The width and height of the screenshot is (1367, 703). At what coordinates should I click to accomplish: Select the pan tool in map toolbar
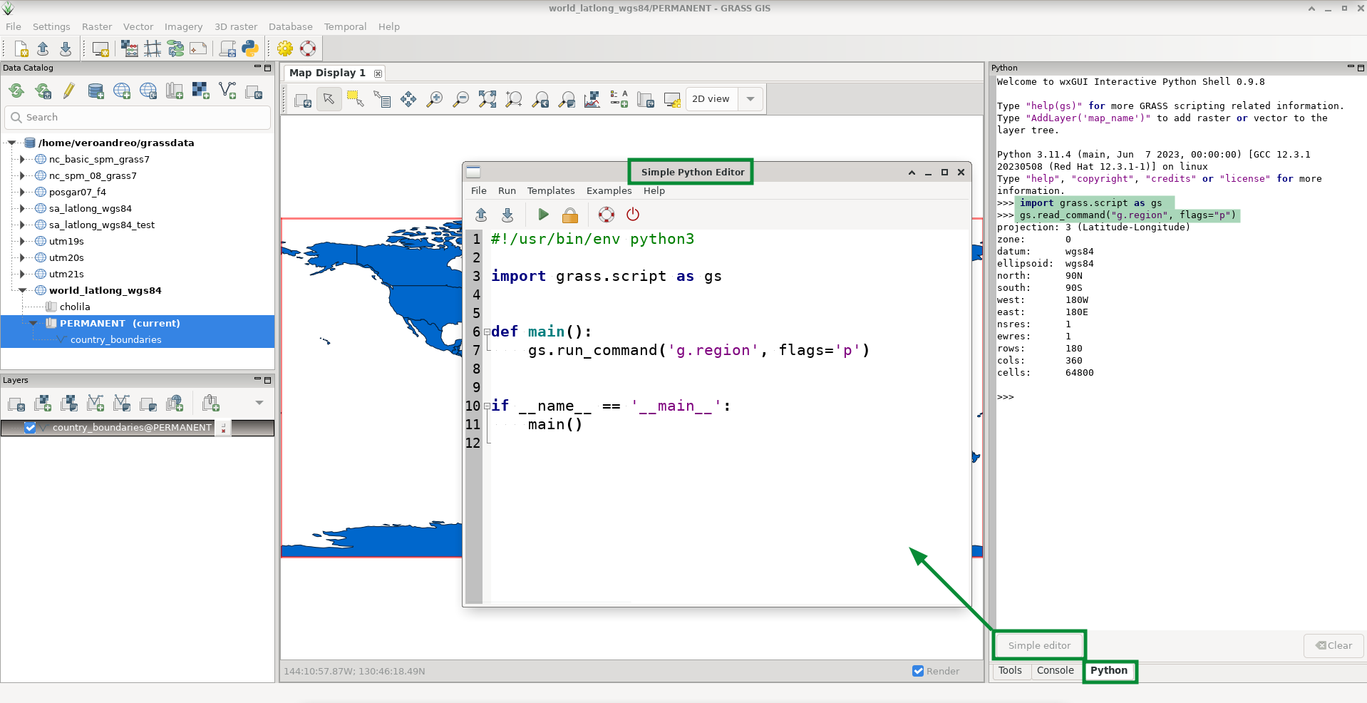(408, 99)
